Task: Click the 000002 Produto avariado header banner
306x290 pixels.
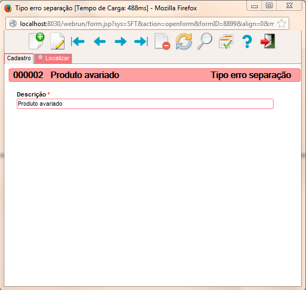Action: pos(154,75)
